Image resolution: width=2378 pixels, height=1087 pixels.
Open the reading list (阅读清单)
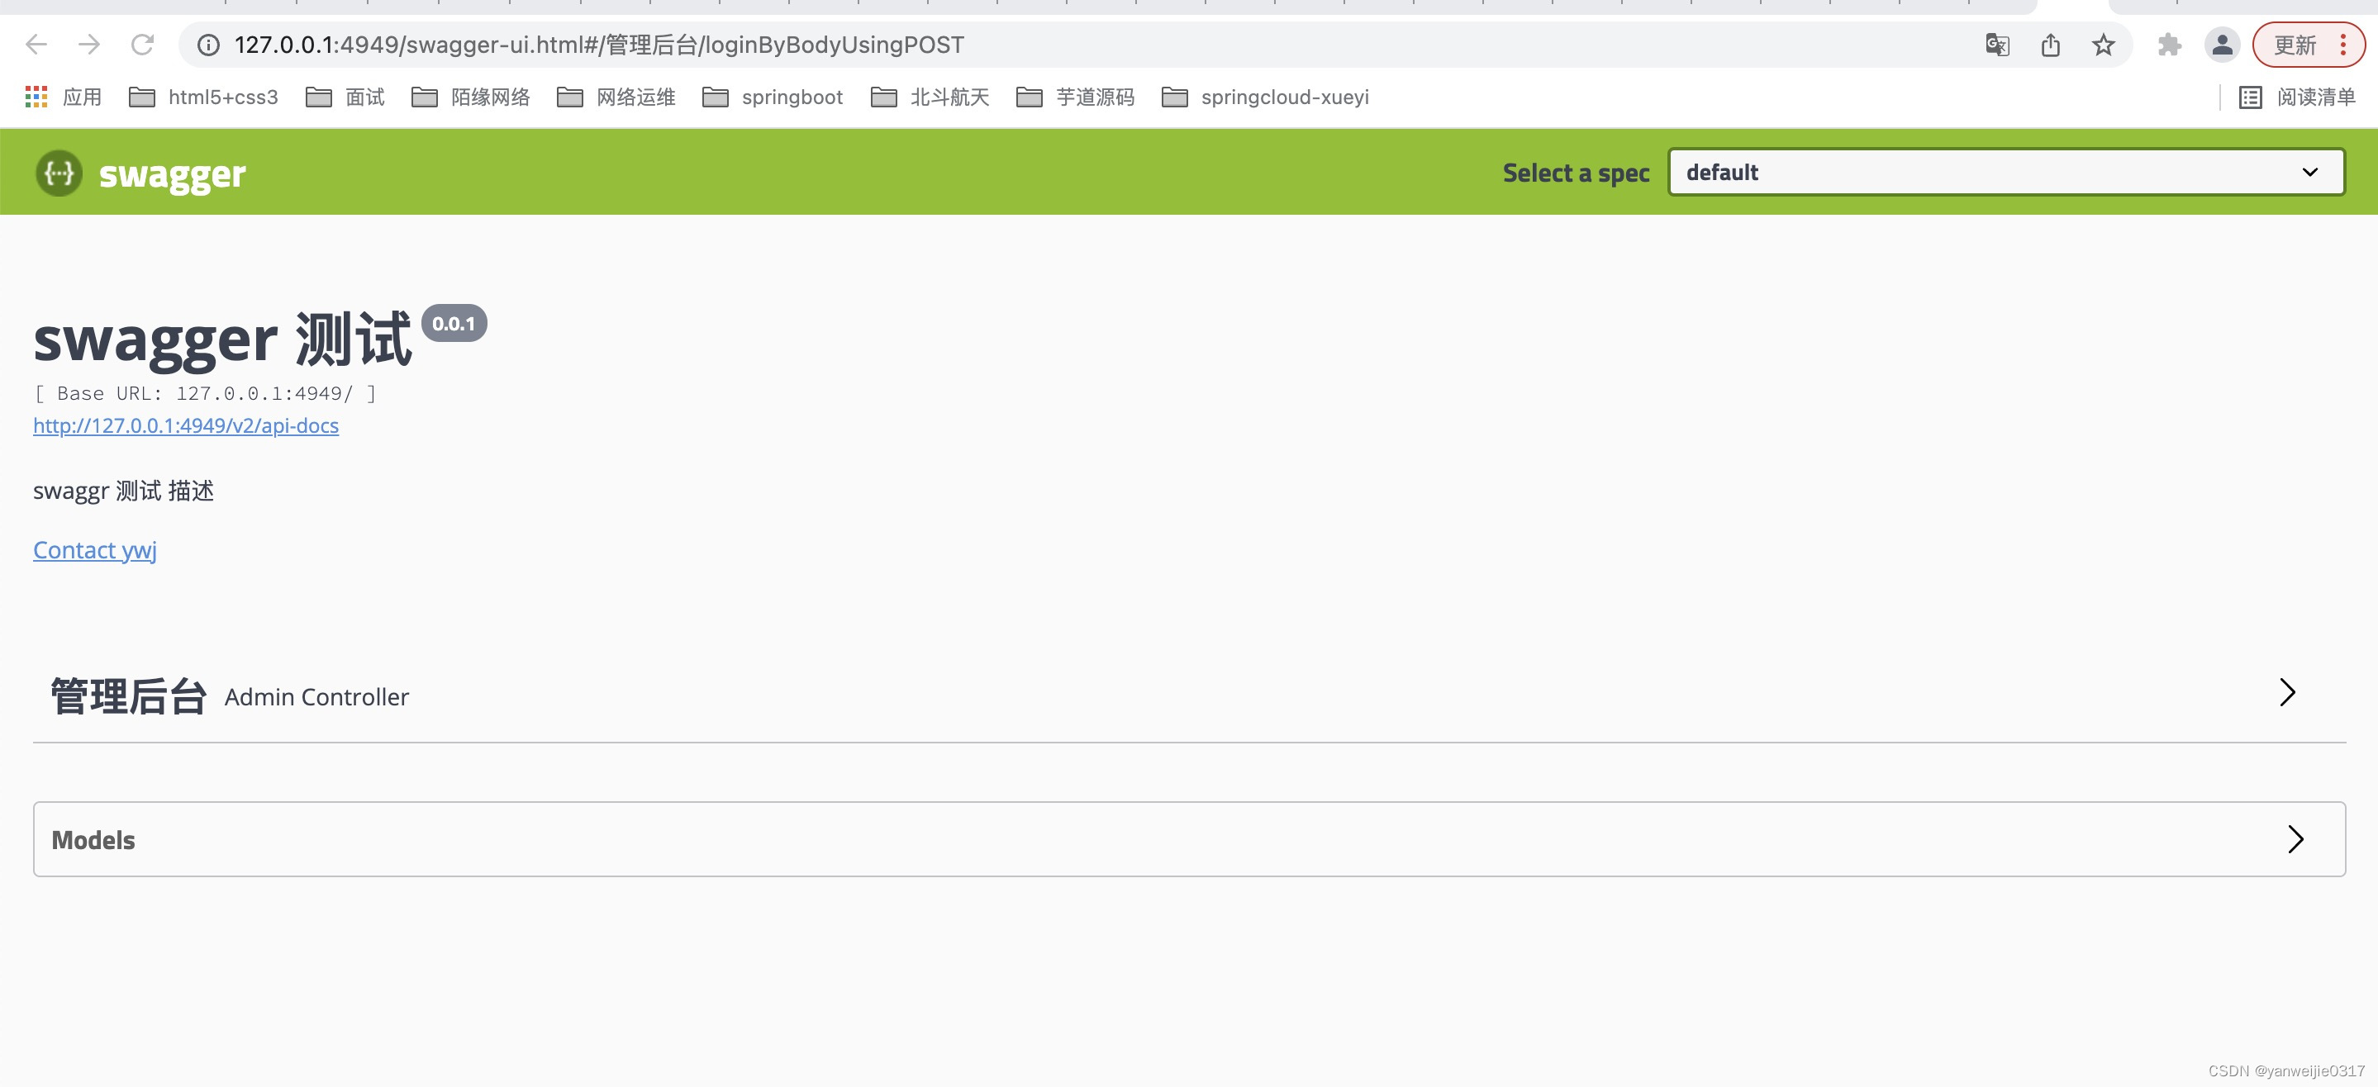coord(2297,97)
